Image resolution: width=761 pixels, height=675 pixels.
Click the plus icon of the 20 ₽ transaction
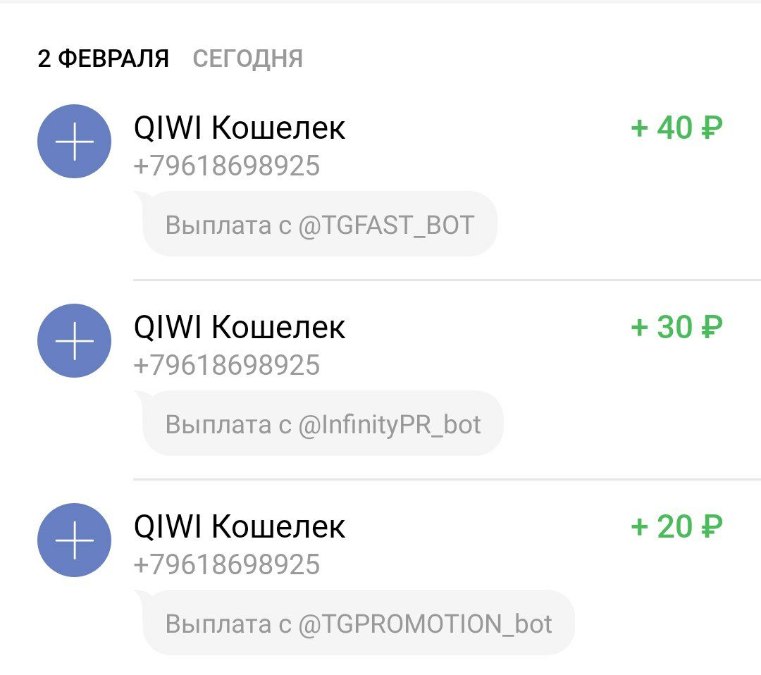[74, 540]
